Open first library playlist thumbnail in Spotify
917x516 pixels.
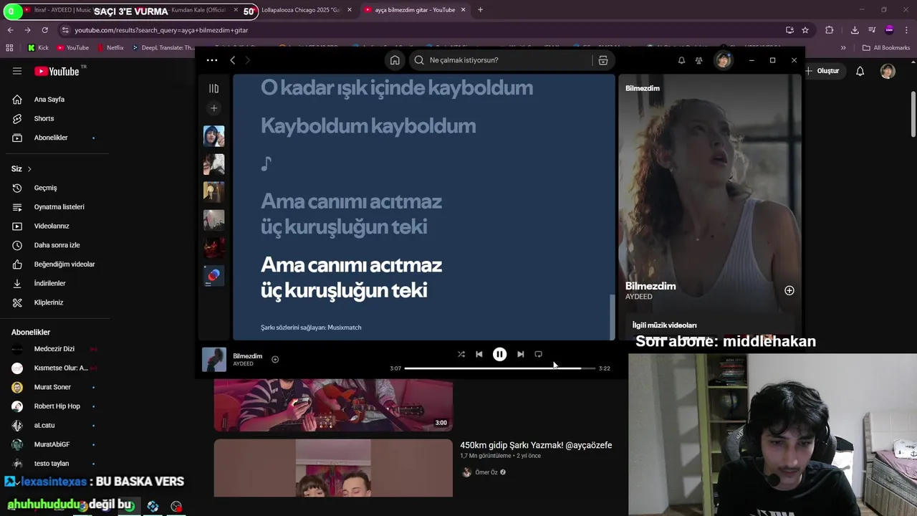[x=213, y=136]
